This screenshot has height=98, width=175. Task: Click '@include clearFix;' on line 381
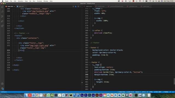pos(103,33)
